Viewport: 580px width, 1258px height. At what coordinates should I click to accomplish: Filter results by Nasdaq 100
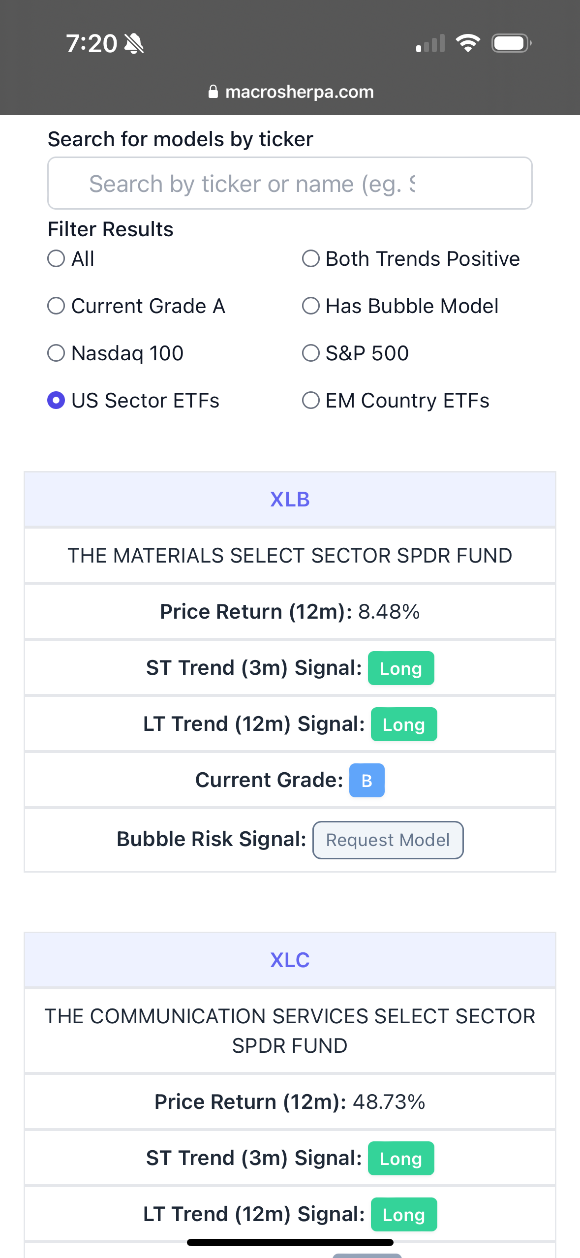(56, 353)
